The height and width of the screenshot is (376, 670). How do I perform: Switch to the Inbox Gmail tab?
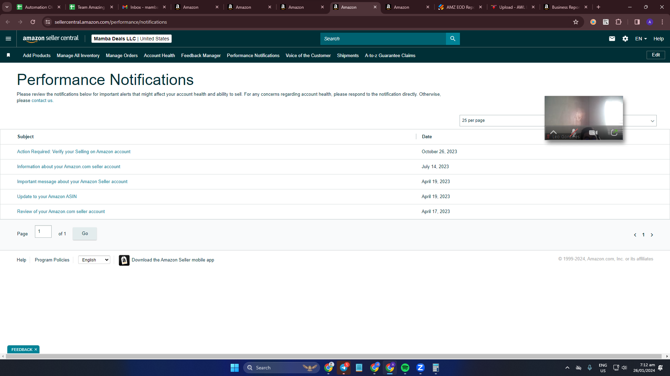pyautogui.click(x=144, y=7)
